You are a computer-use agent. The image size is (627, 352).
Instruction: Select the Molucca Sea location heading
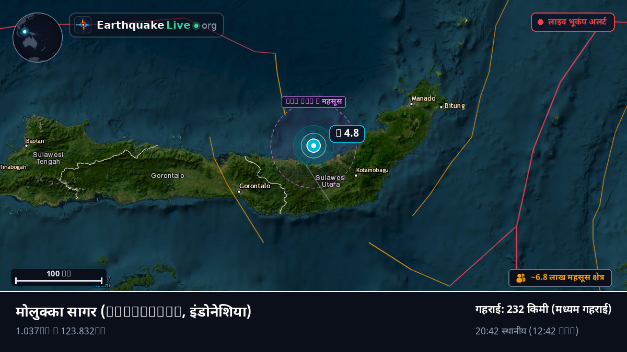coord(134,312)
